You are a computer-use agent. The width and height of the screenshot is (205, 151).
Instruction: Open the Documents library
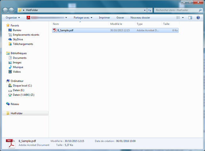19,58
